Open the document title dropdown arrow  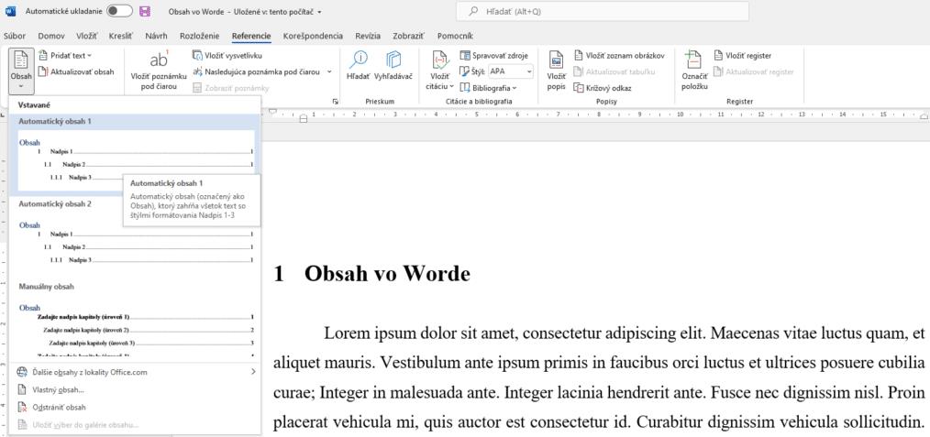(320, 12)
